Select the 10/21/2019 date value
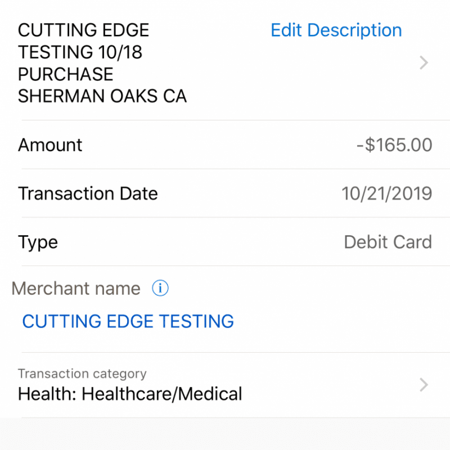Screen dimensions: 450x450 (387, 193)
